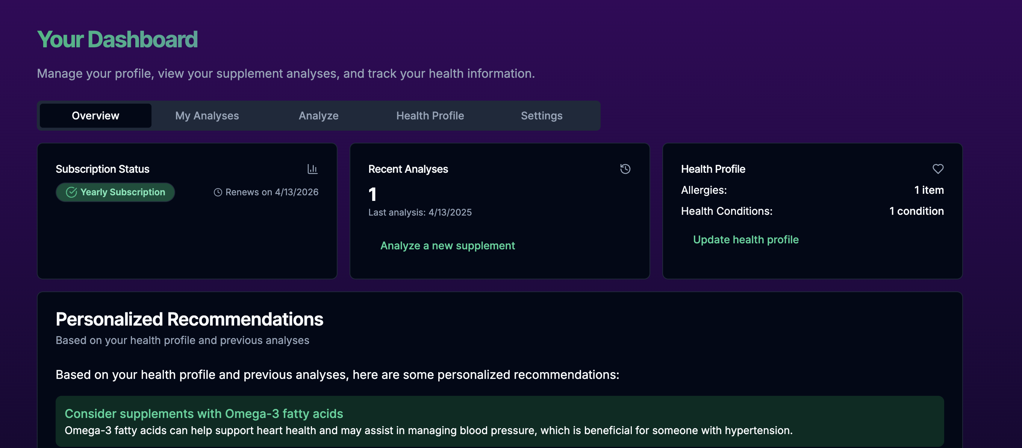
Task: Click the Omega-3 fatty acids recommendation heading
Action: 203,413
